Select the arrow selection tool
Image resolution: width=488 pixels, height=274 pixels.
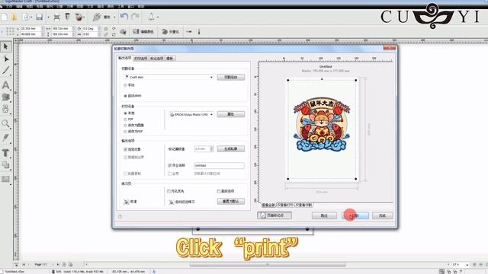(5, 46)
